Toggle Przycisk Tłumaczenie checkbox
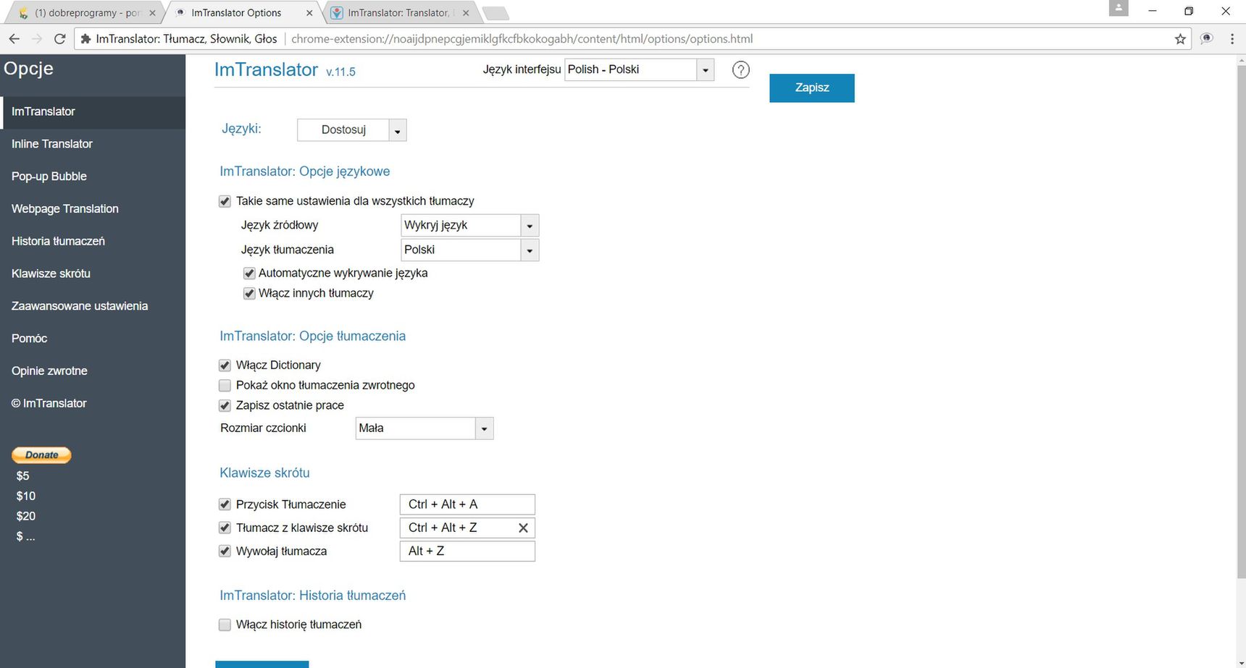The width and height of the screenshot is (1246, 668). [x=225, y=504]
